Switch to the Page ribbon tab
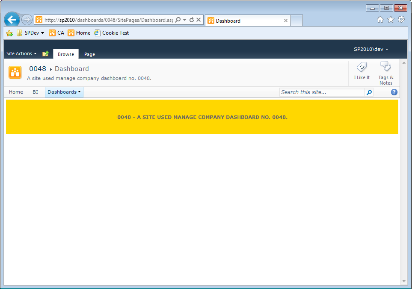Screen dimensions: 412x289 click(x=89, y=54)
